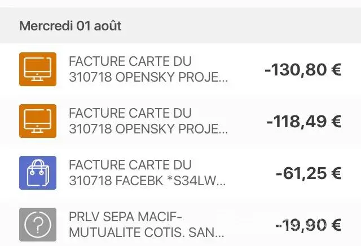Tap the € symbol of the -130,80 amount

tap(336, 70)
